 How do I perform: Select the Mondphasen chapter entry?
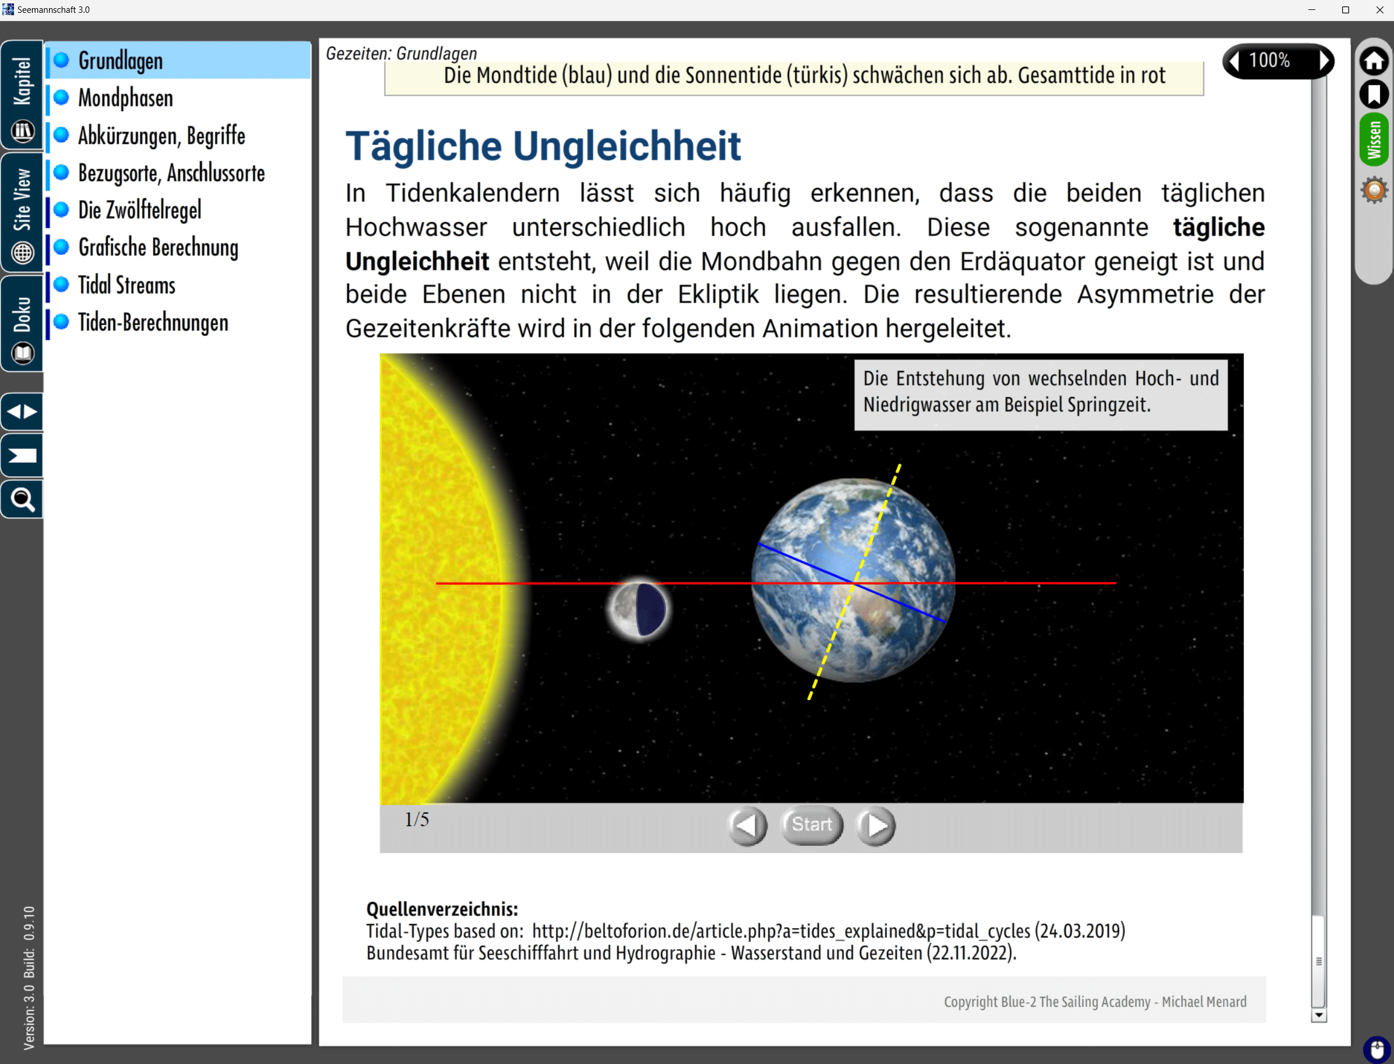click(x=125, y=99)
